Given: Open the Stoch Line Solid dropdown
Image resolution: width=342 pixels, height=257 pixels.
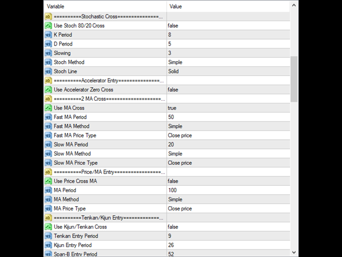Looking at the screenshot, I should 174,71.
